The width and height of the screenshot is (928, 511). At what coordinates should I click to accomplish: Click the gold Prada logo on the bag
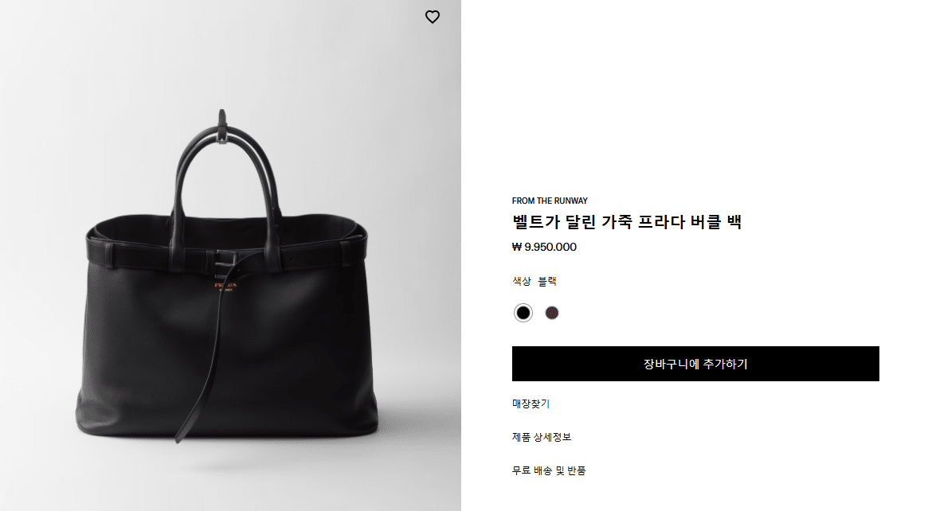[x=225, y=286]
